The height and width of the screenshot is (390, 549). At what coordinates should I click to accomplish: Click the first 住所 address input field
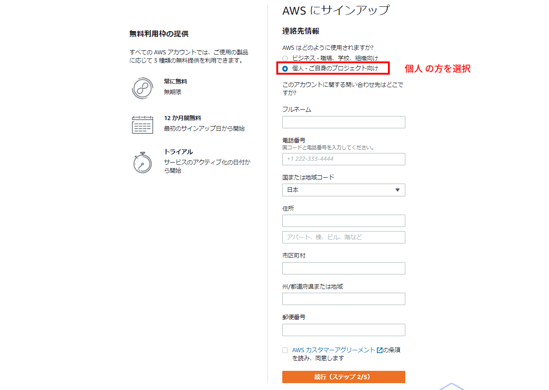[344, 221]
